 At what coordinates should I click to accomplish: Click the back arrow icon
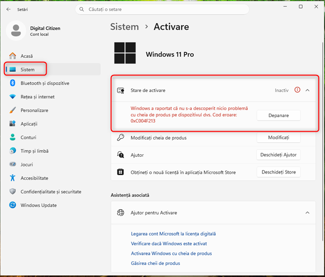[9, 10]
